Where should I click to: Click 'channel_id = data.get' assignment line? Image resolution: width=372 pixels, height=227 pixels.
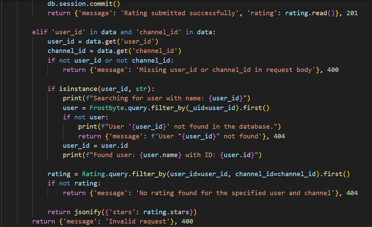click(x=114, y=51)
